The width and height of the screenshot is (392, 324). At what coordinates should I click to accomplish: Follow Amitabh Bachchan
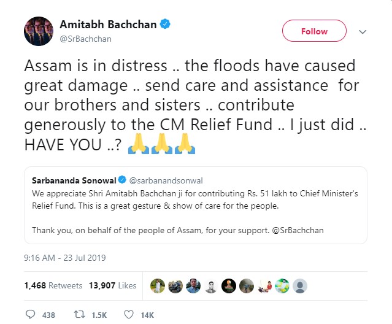click(314, 31)
